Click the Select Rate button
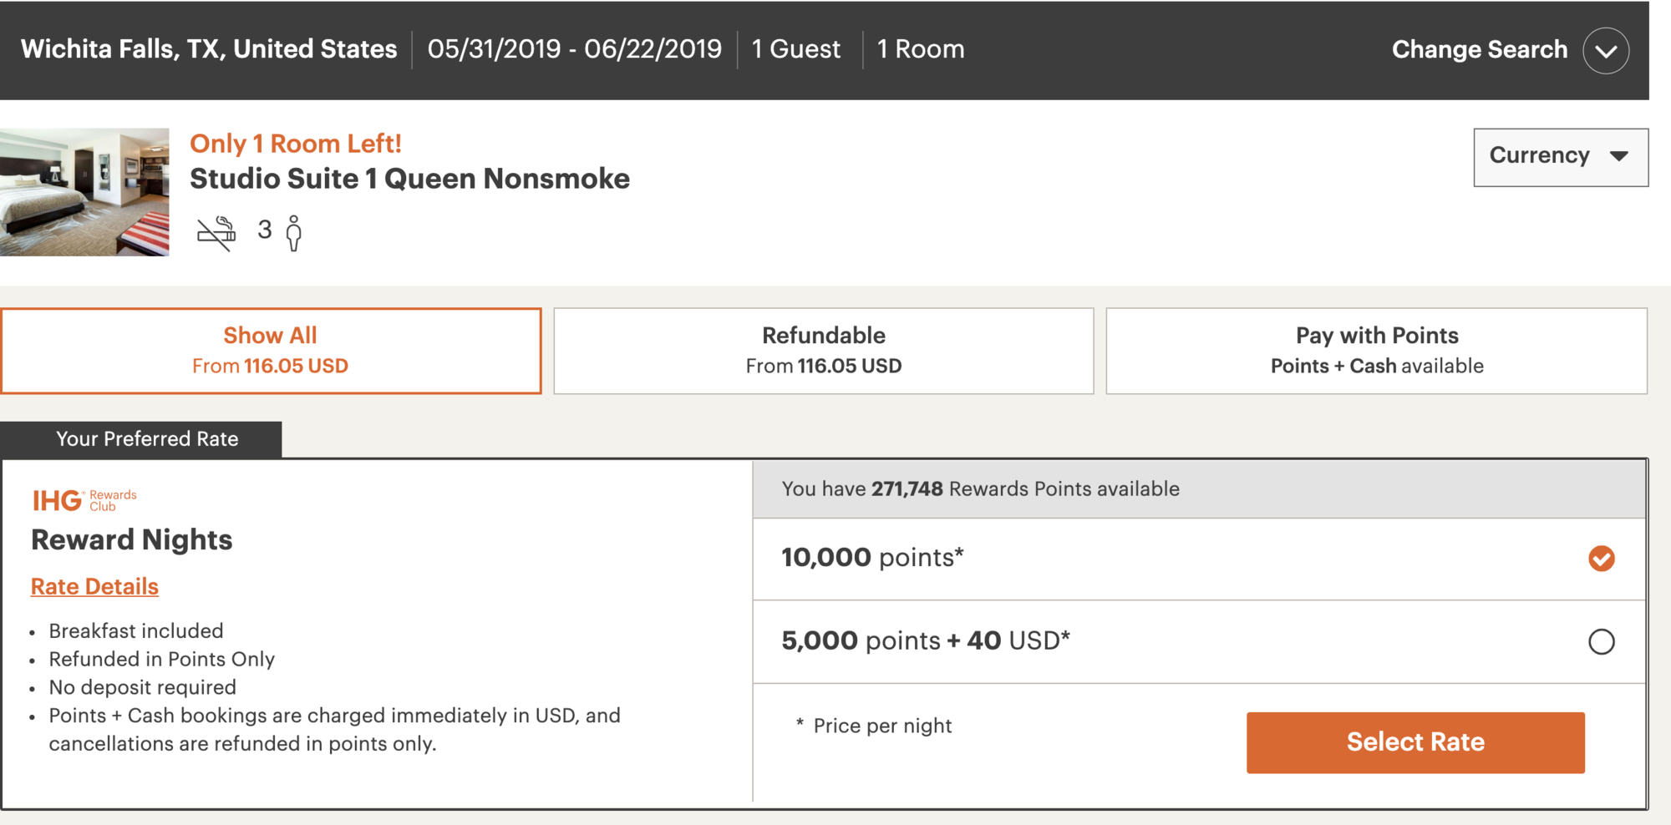 point(1415,742)
